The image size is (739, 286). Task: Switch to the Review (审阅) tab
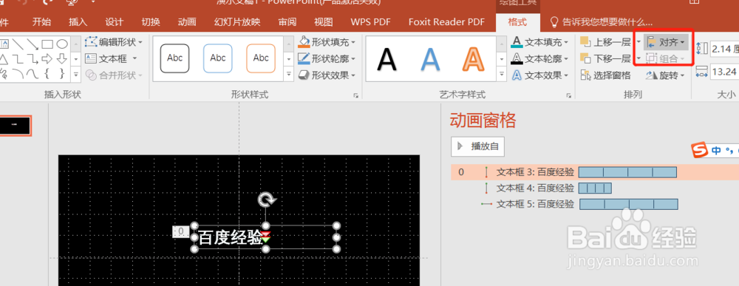pyautogui.click(x=287, y=21)
